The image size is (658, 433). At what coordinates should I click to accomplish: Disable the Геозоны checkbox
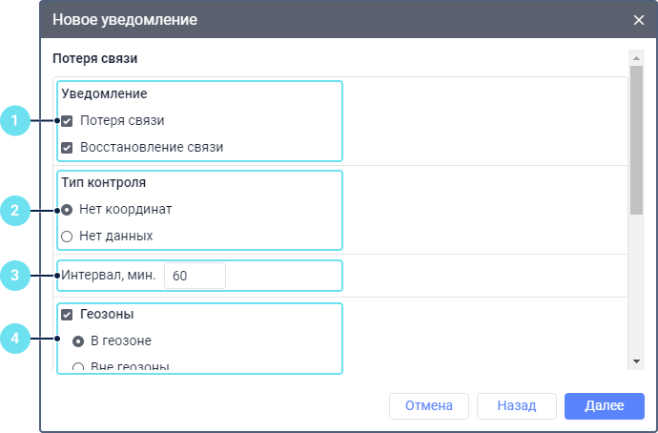(67, 314)
